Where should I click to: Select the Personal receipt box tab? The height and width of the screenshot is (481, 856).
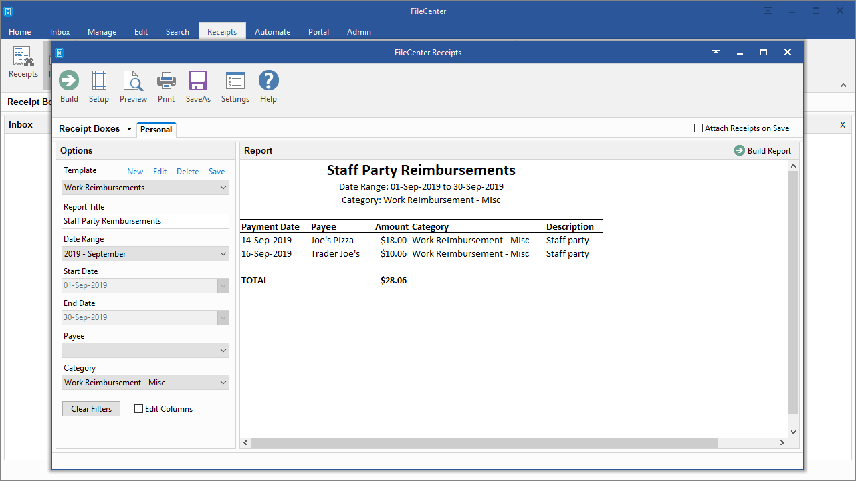tap(156, 130)
